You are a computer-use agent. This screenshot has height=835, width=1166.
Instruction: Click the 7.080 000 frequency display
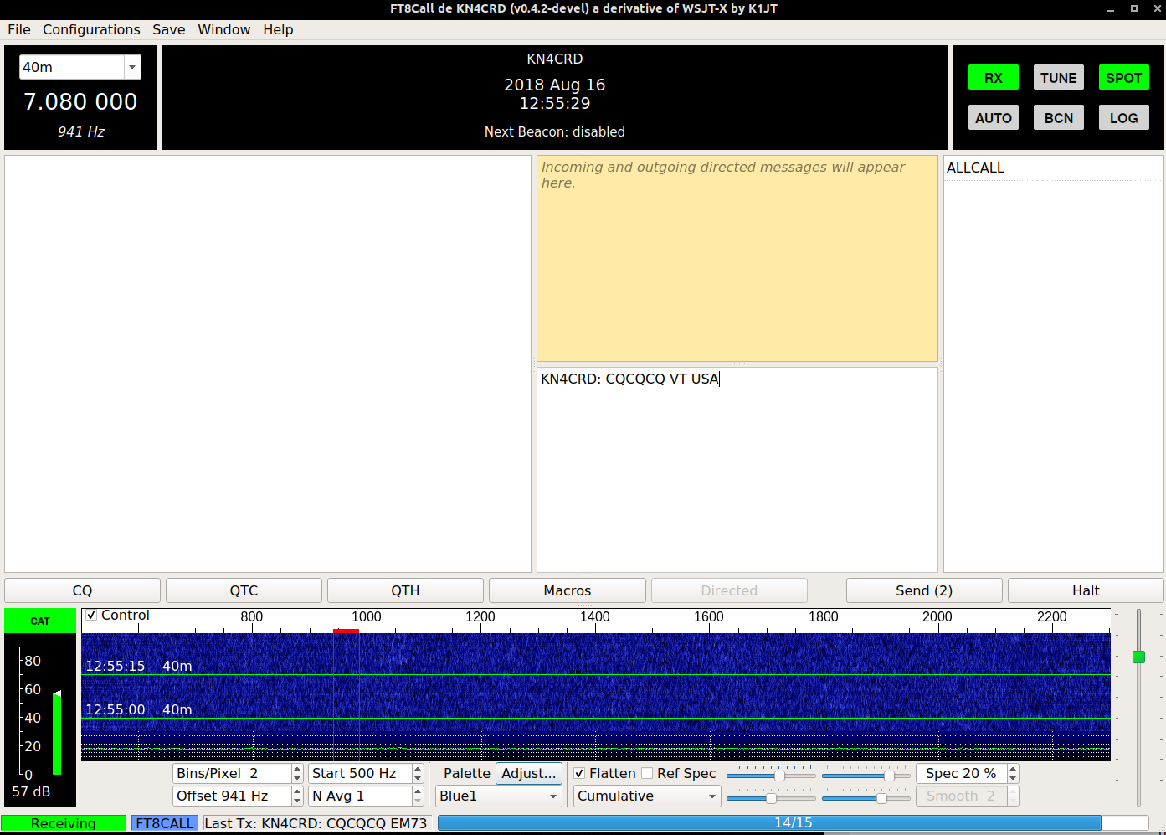80,101
